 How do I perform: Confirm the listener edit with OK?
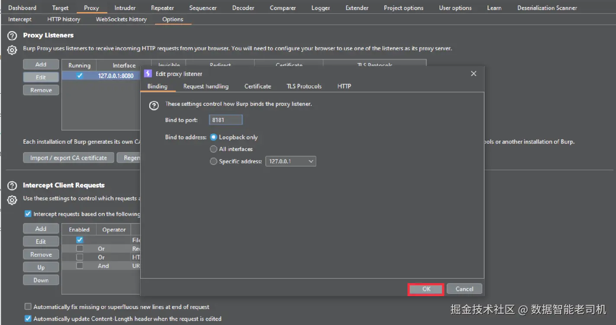[426, 289]
